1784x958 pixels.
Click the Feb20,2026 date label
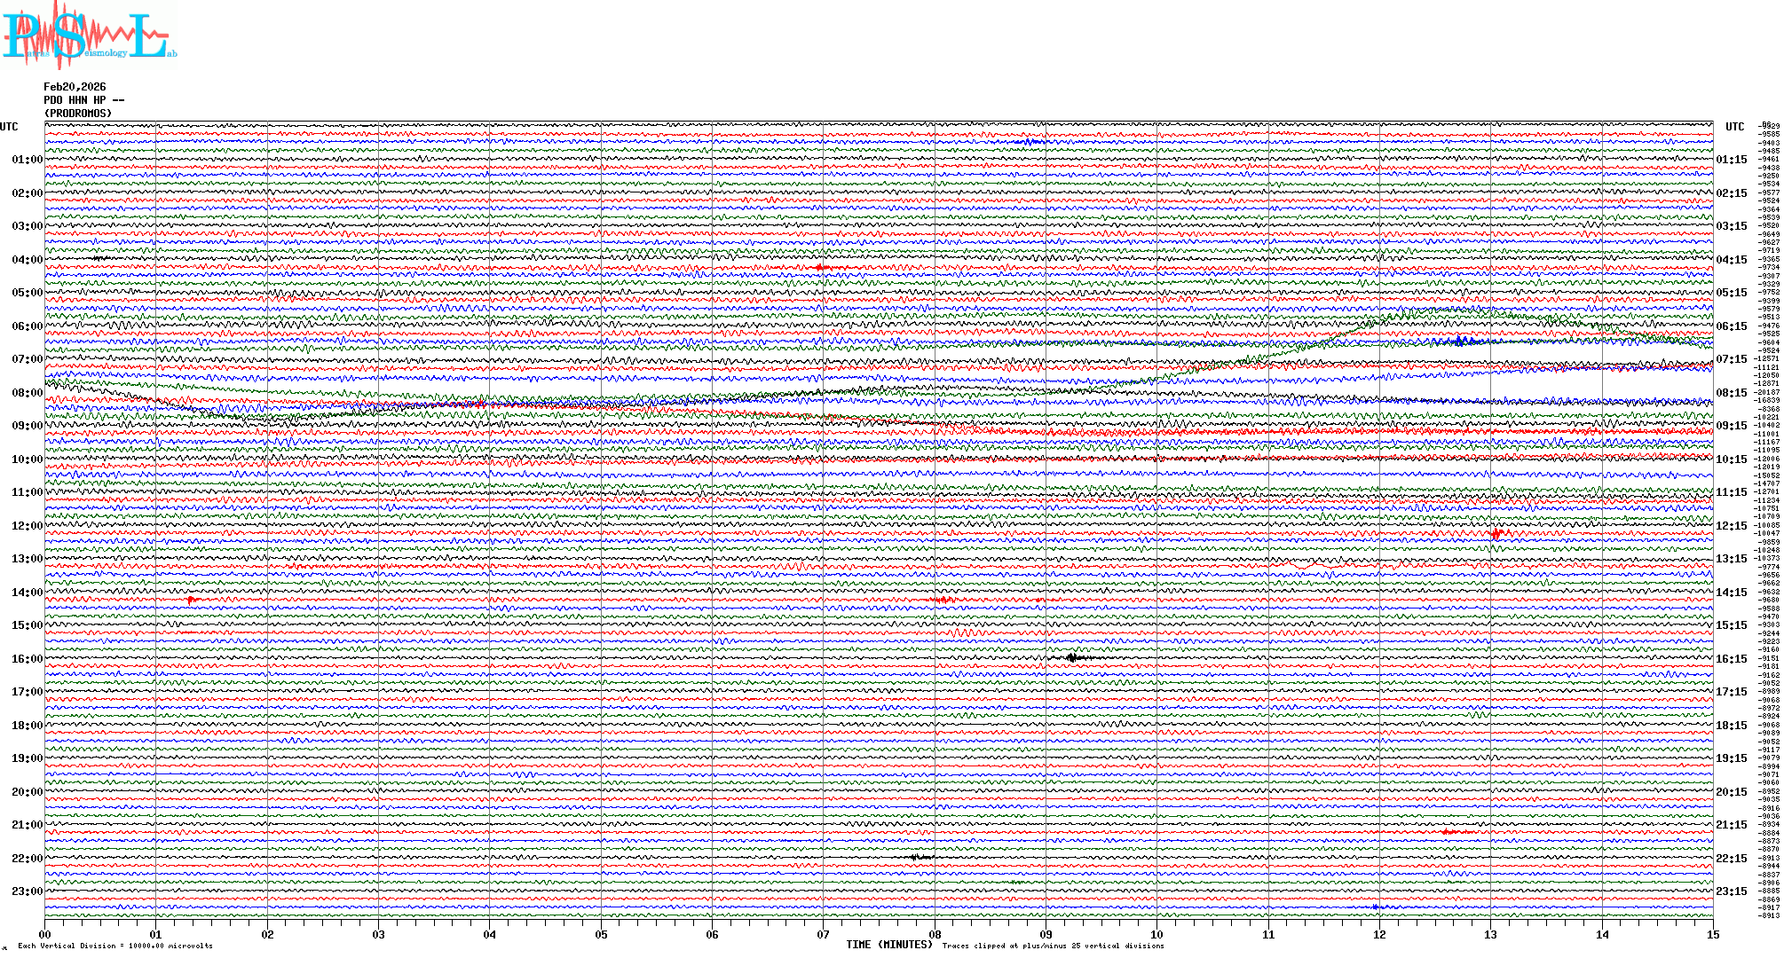coord(75,87)
